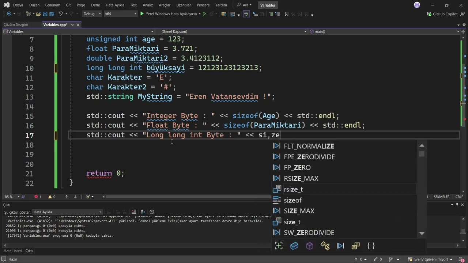468x263 pixels.
Task: Close the Variables.cpp tab
Action: point(78,24)
